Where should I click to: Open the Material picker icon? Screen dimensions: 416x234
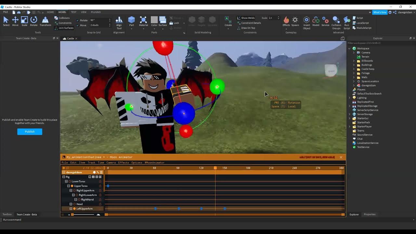143,21
